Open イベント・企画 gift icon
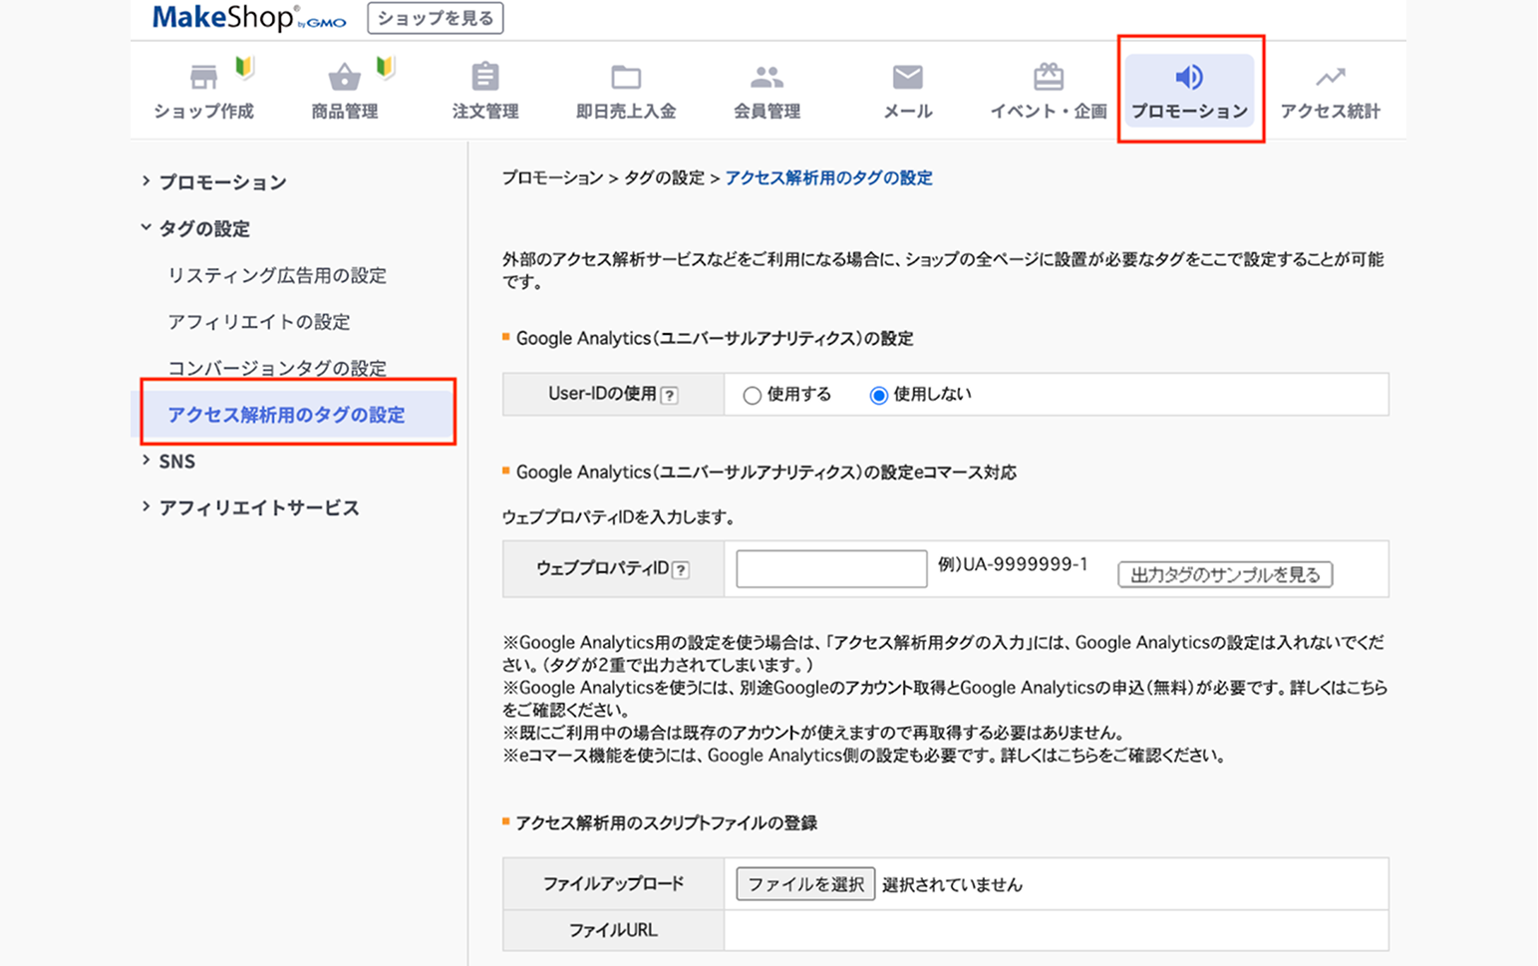Viewport: 1538px width, 966px height. pos(1048,78)
